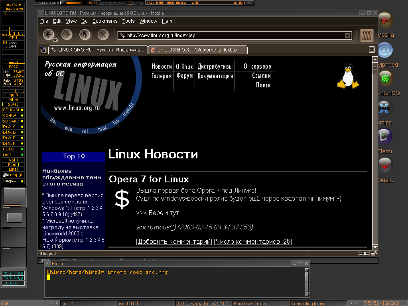The image size is (408, 306).
Task: Click the security lock icon in status bar
Action: (374, 254)
